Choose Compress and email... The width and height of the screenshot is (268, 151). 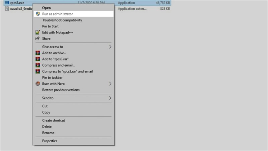(74, 65)
